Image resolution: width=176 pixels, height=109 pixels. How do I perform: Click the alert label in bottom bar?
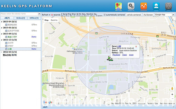coord(45,107)
